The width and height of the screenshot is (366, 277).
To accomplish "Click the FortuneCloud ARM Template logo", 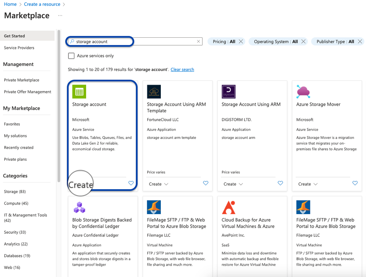I will pyautogui.click(x=154, y=91).
